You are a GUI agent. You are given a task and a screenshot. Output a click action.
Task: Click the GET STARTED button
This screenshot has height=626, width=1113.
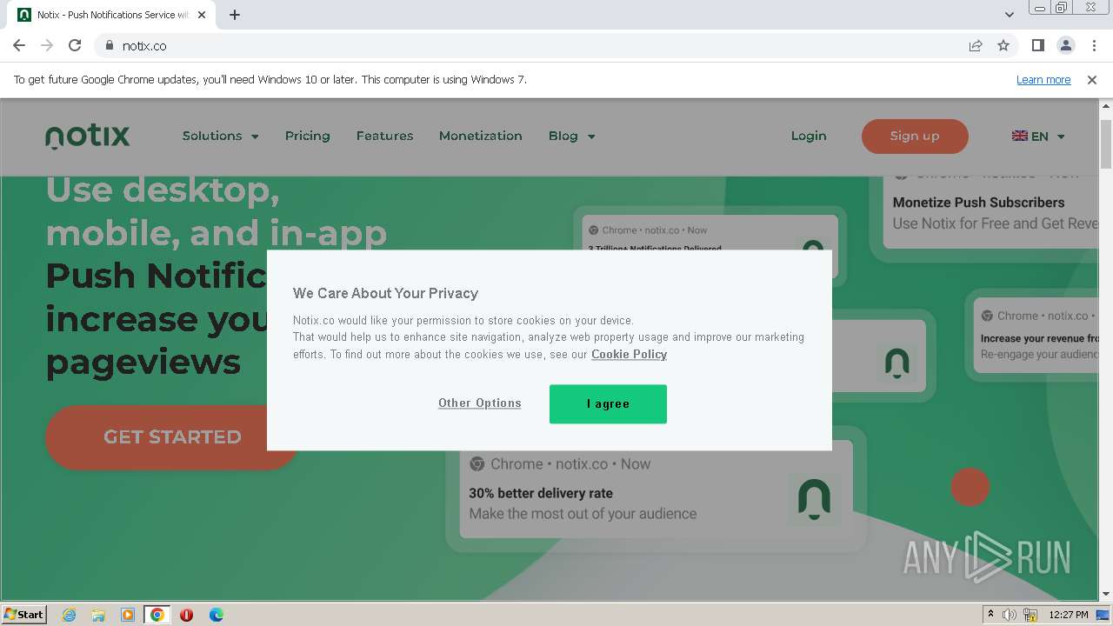pyautogui.click(x=172, y=436)
